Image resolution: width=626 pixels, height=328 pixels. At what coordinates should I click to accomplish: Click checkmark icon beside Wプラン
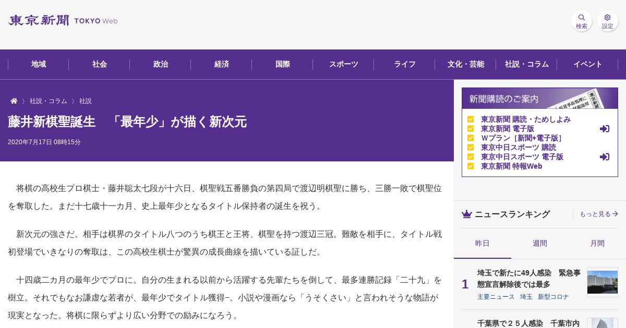coord(471,138)
